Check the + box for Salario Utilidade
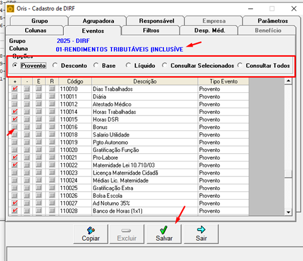This screenshot has height=261, width=303. coord(14,135)
